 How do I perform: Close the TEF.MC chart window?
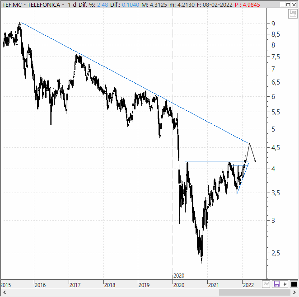294,5
